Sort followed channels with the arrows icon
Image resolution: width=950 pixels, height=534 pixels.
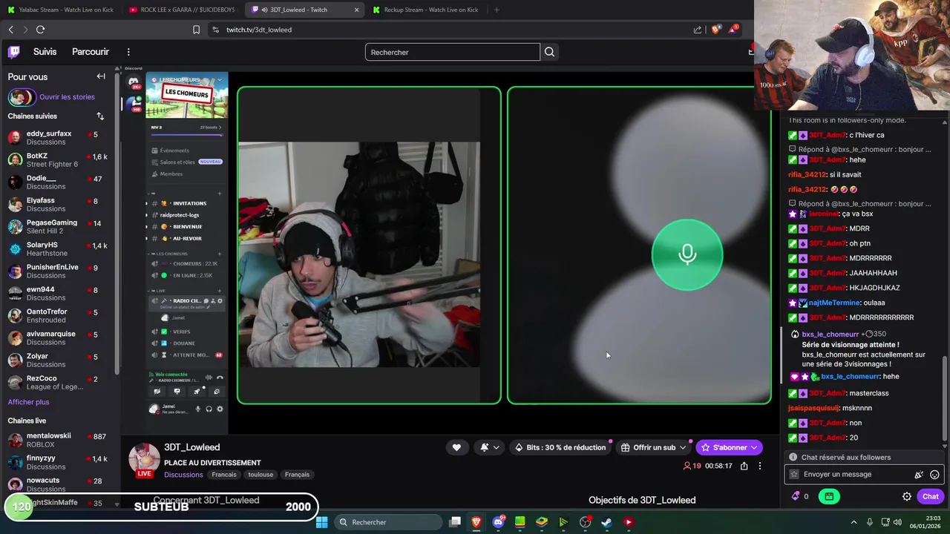coord(100,116)
